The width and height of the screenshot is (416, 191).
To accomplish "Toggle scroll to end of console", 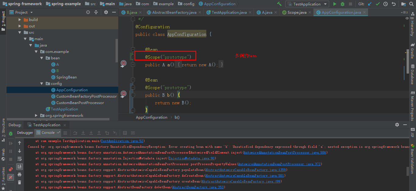I will pos(20,166).
